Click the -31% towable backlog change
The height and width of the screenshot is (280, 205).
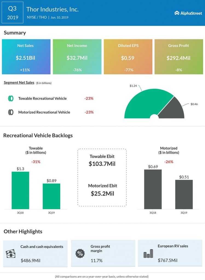pos(36,162)
